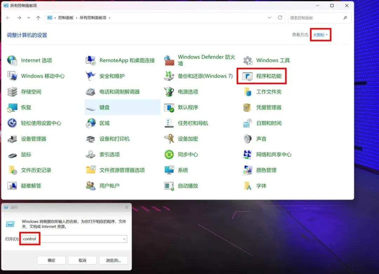Open the 键盘 text label

[105, 107]
